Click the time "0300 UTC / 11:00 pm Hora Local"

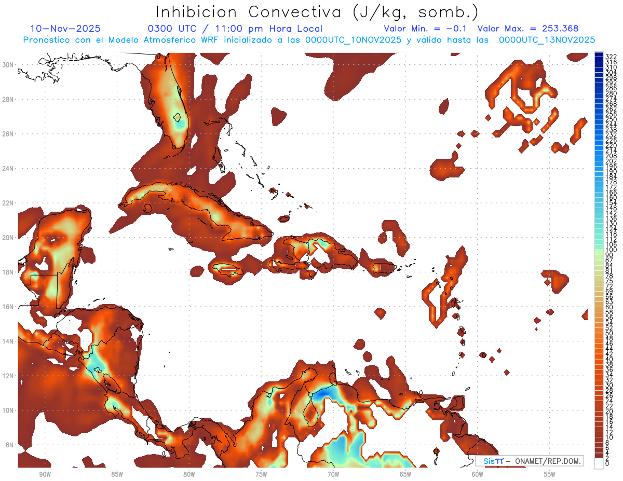235,29
